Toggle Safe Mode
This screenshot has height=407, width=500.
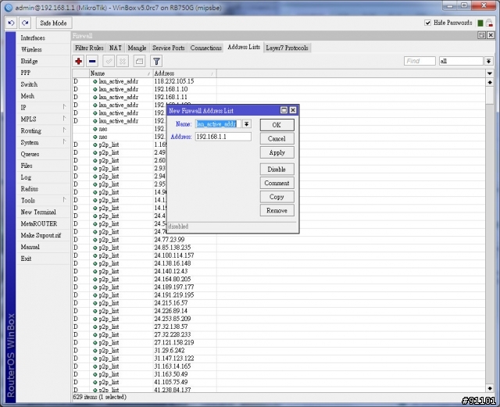point(54,23)
